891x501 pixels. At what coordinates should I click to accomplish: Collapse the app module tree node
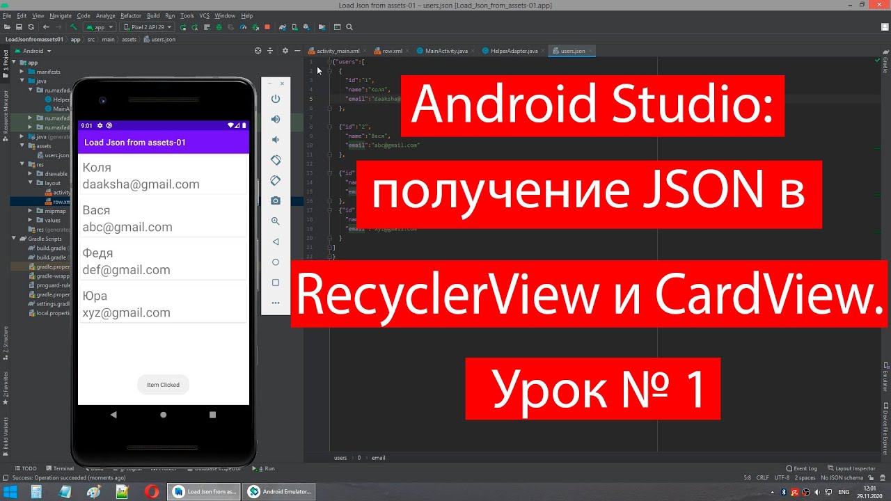pyautogui.click(x=14, y=63)
